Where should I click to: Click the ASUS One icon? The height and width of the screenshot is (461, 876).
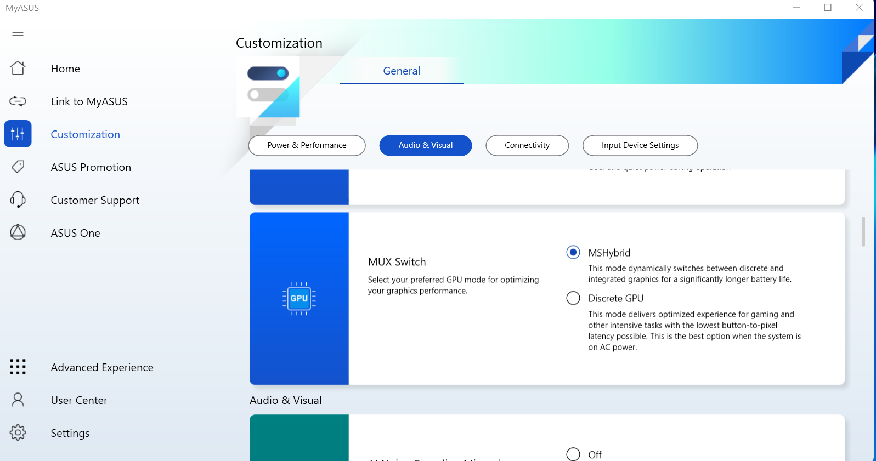pos(18,232)
